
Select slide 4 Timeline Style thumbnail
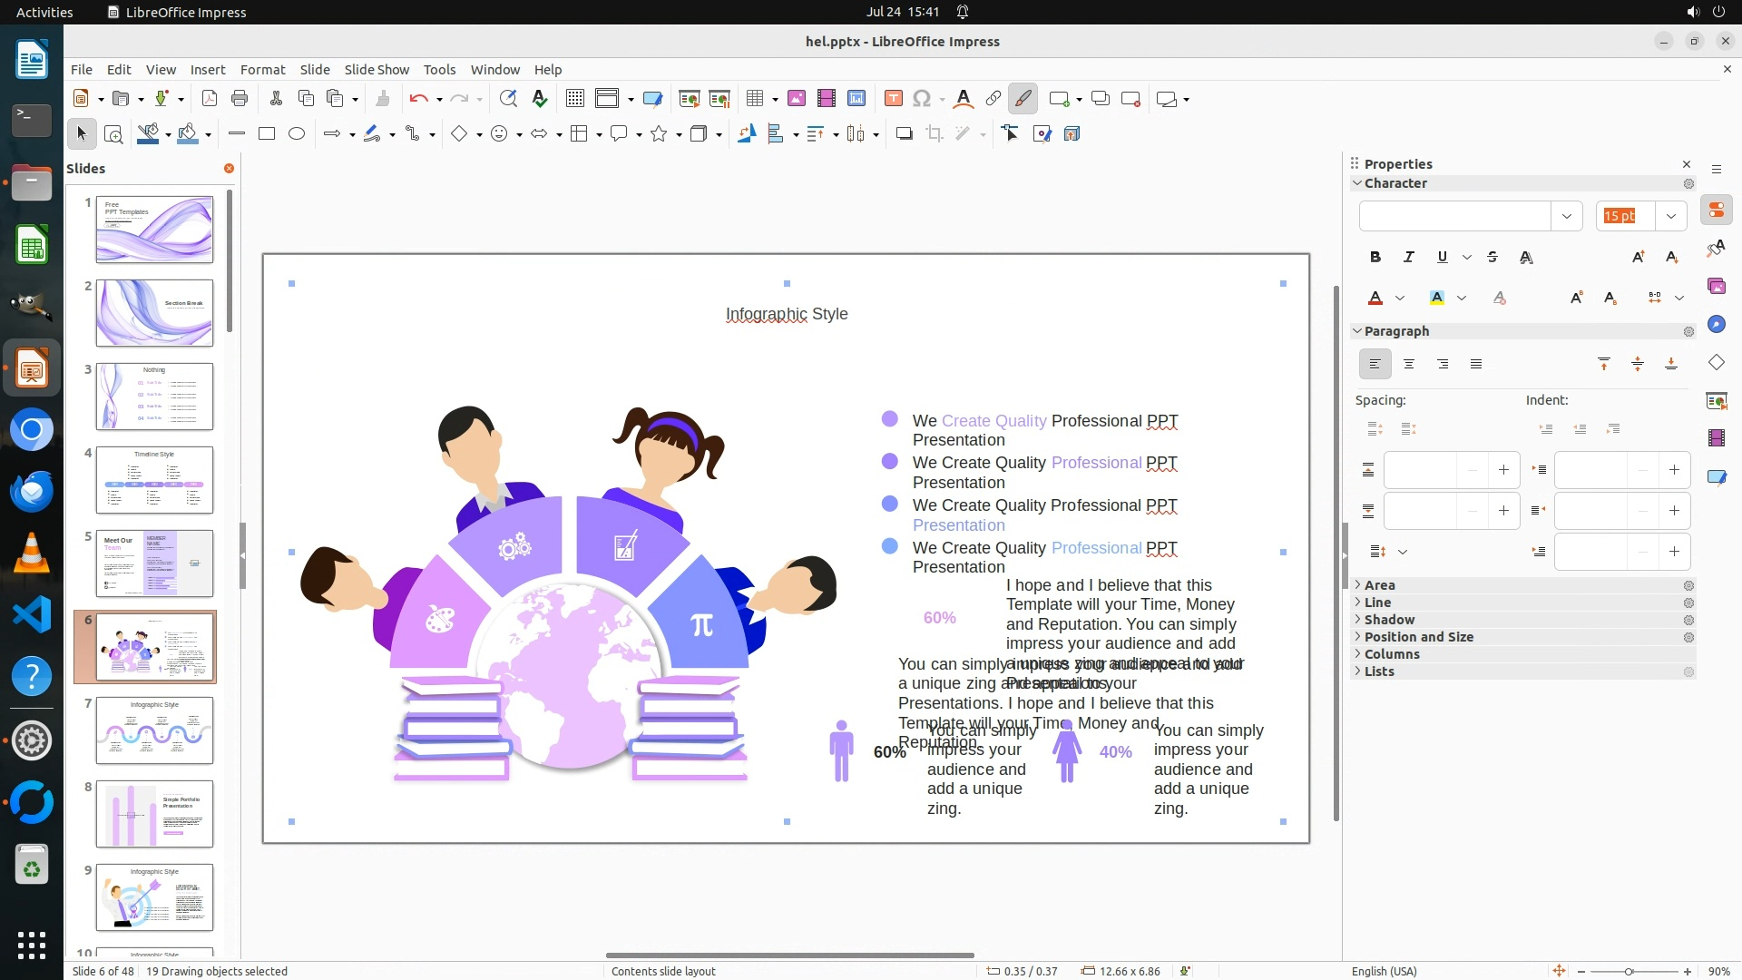click(x=154, y=480)
